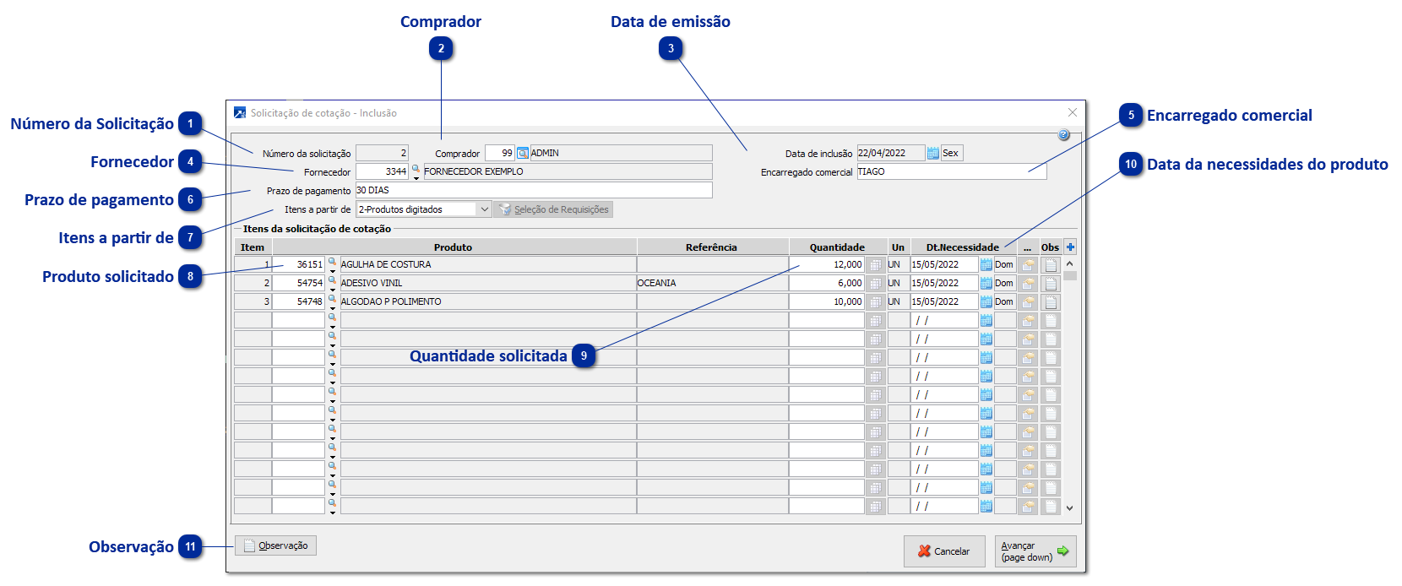Expand arrow below Fornecedor search icon
Screen dimensions: 1402x586
(416, 178)
